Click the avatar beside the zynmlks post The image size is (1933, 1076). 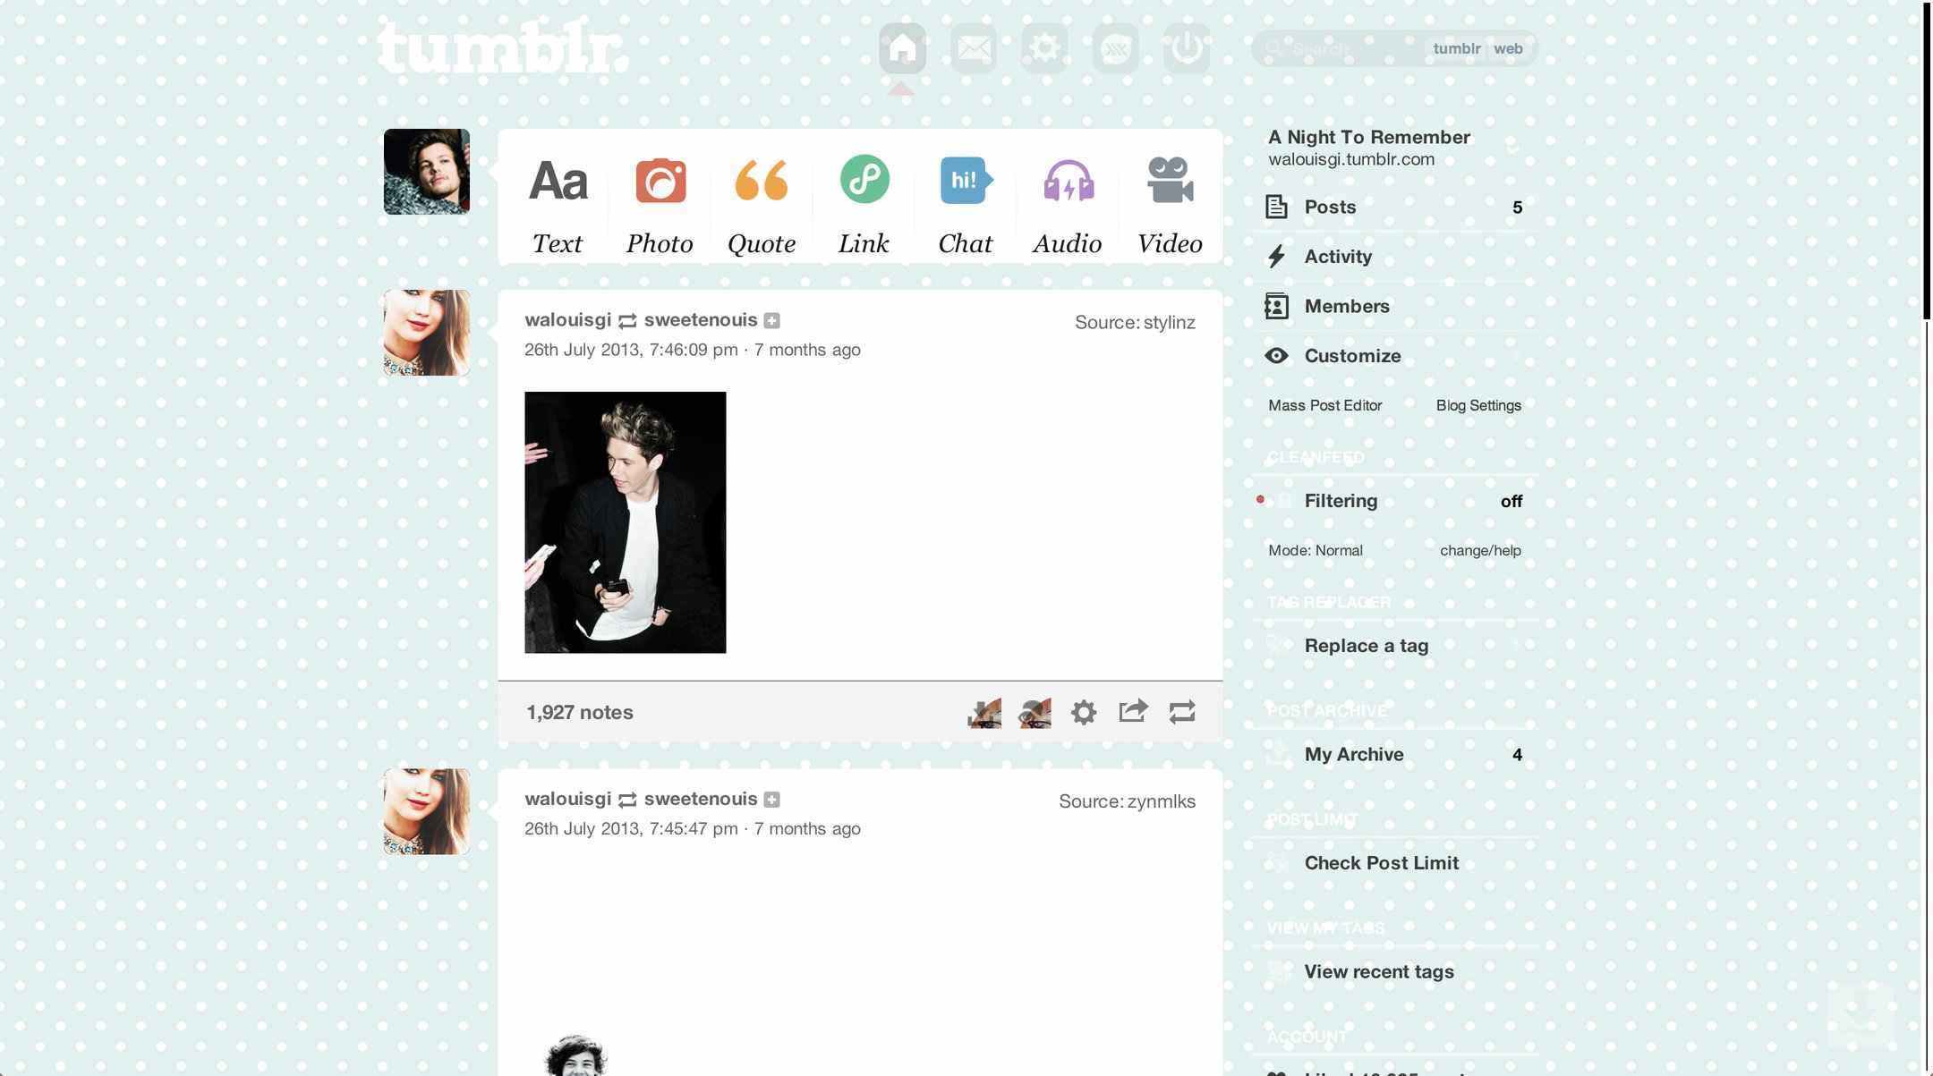point(427,812)
